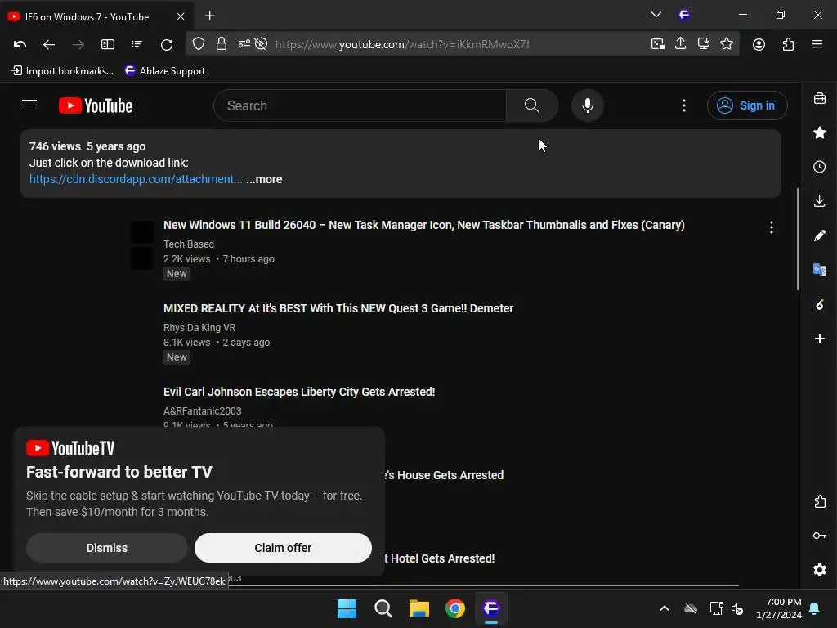Close the IE6 on Windows 7 tab
The image size is (837, 628).
tap(181, 16)
